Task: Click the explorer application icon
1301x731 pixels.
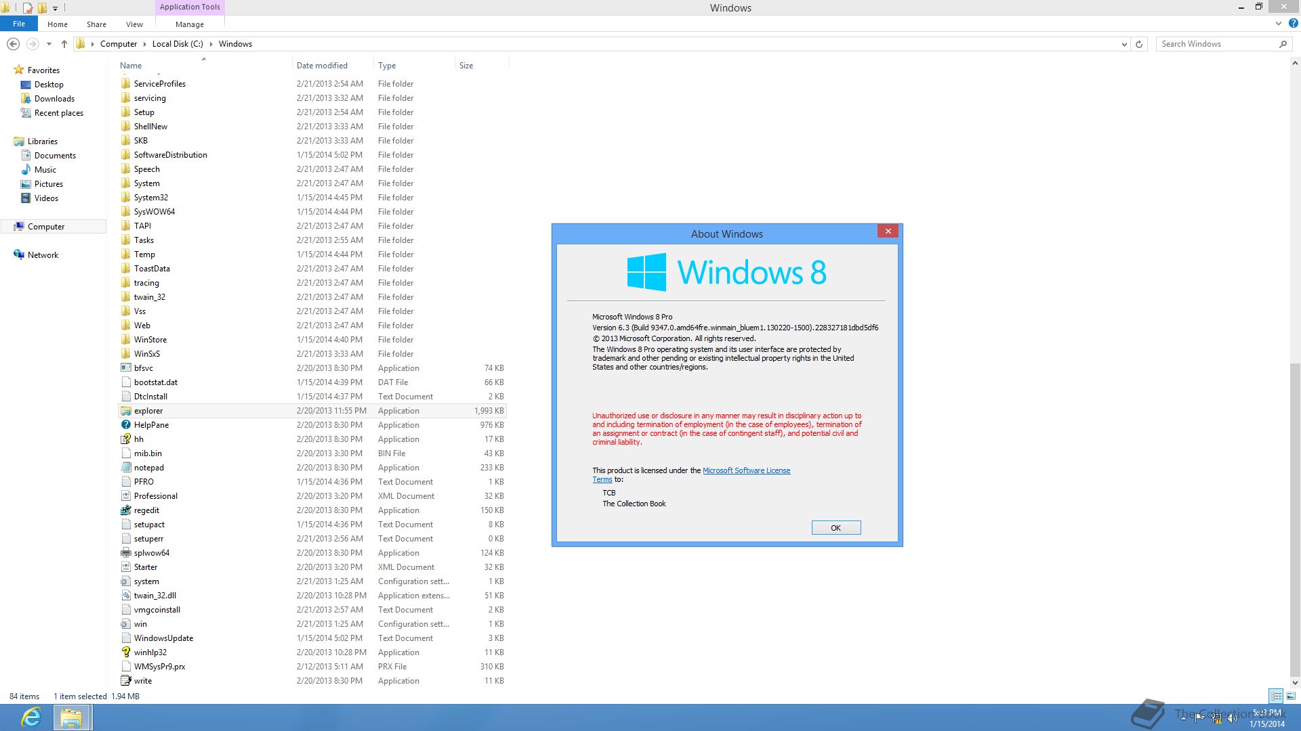Action: coord(126,411)
